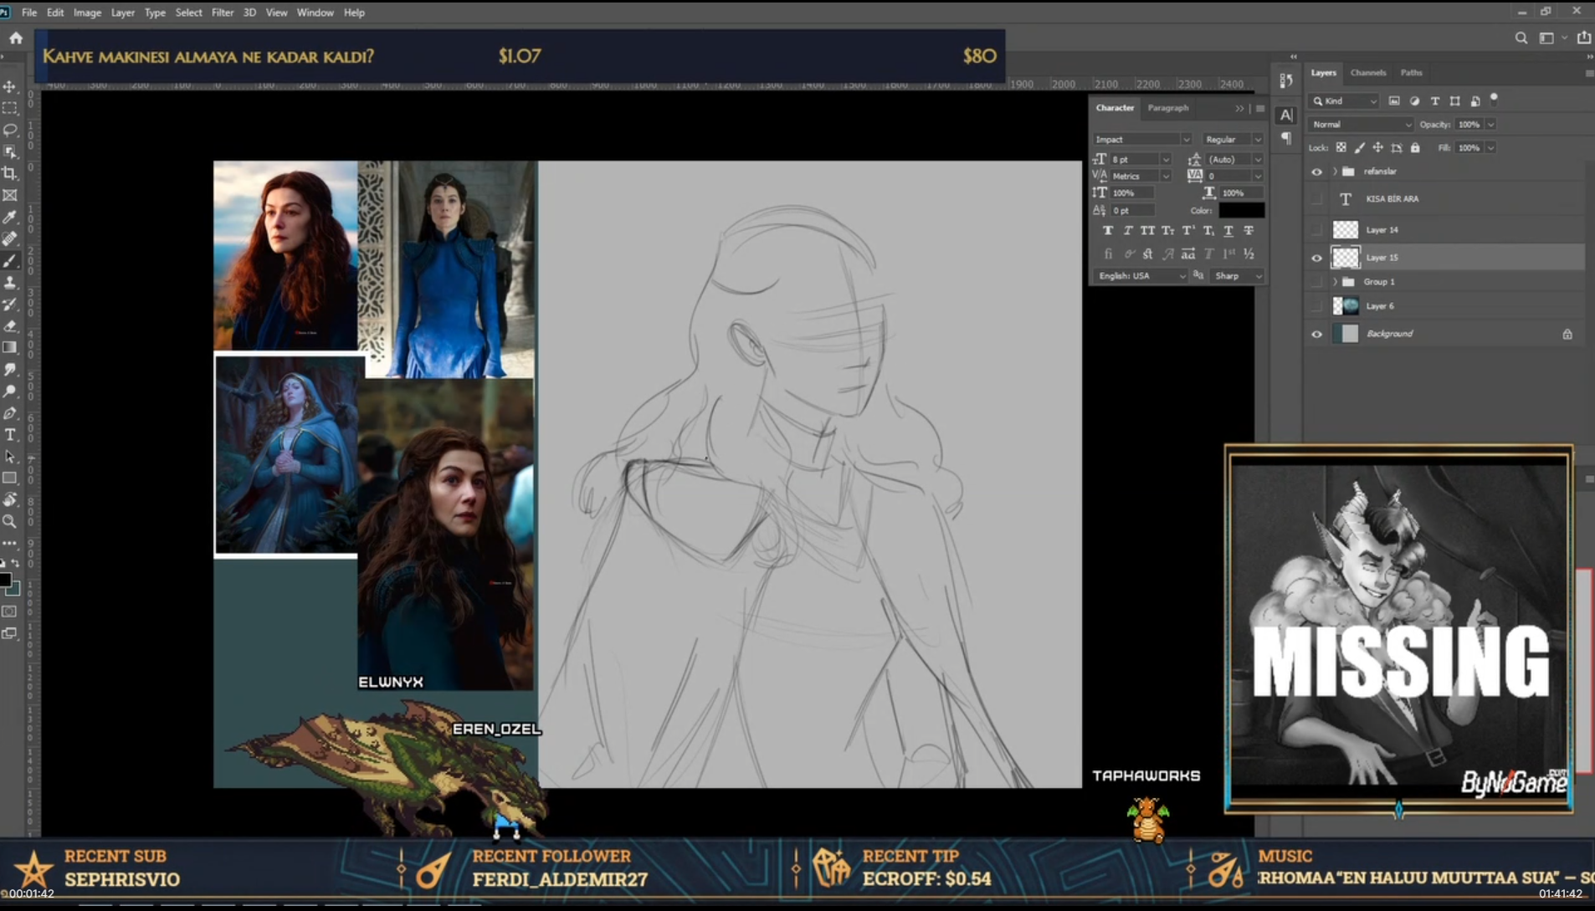The image size is (1595, 911).
Task: Switch to the Paths tab
Action: pos(1411,73)
